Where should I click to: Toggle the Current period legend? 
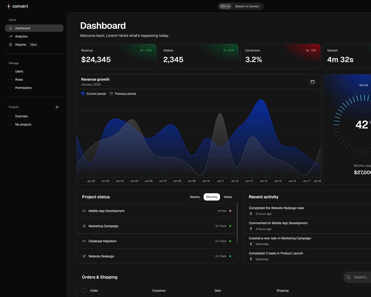click(93, 93)
